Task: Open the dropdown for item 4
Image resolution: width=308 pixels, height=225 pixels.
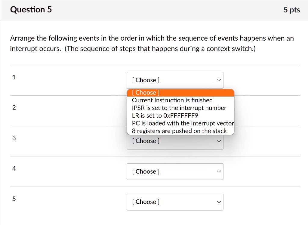Action: click(175, 171)
